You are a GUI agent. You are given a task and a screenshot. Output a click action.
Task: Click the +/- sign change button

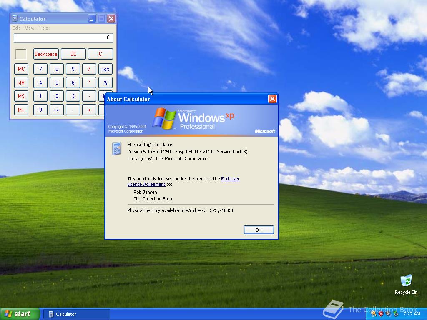[57, 110]
